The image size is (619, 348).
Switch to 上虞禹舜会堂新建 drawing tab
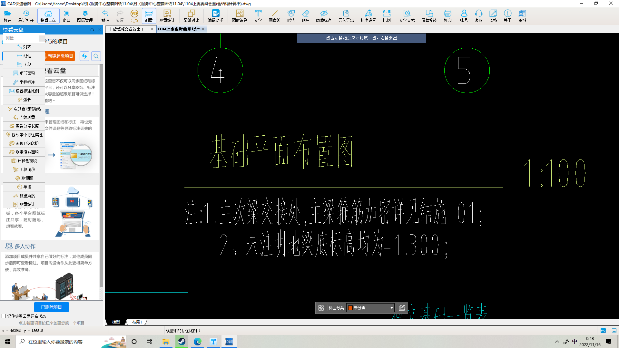128,29
